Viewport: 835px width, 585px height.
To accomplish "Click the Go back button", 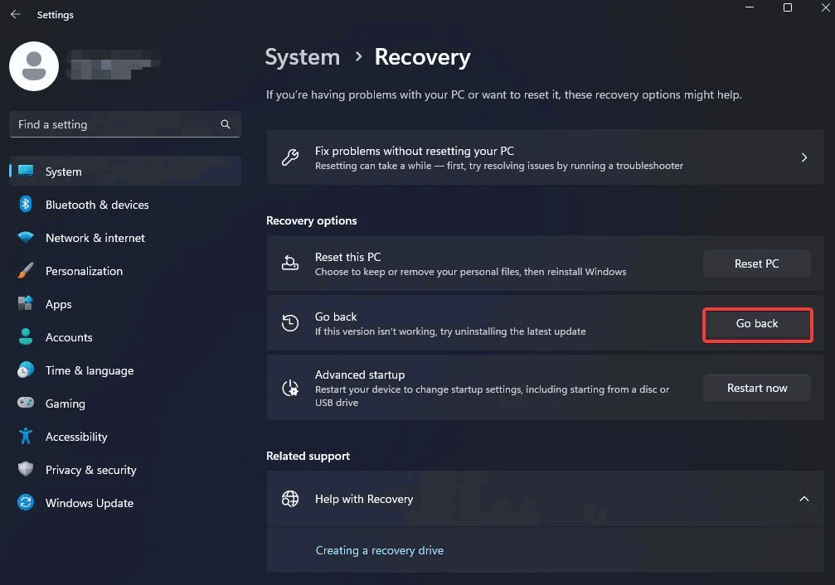I will pos(757,324).
